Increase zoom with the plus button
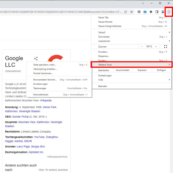The image size is (173, 173). coord(156,46)
